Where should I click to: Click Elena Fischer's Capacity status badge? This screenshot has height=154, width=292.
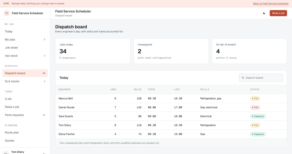258,134
